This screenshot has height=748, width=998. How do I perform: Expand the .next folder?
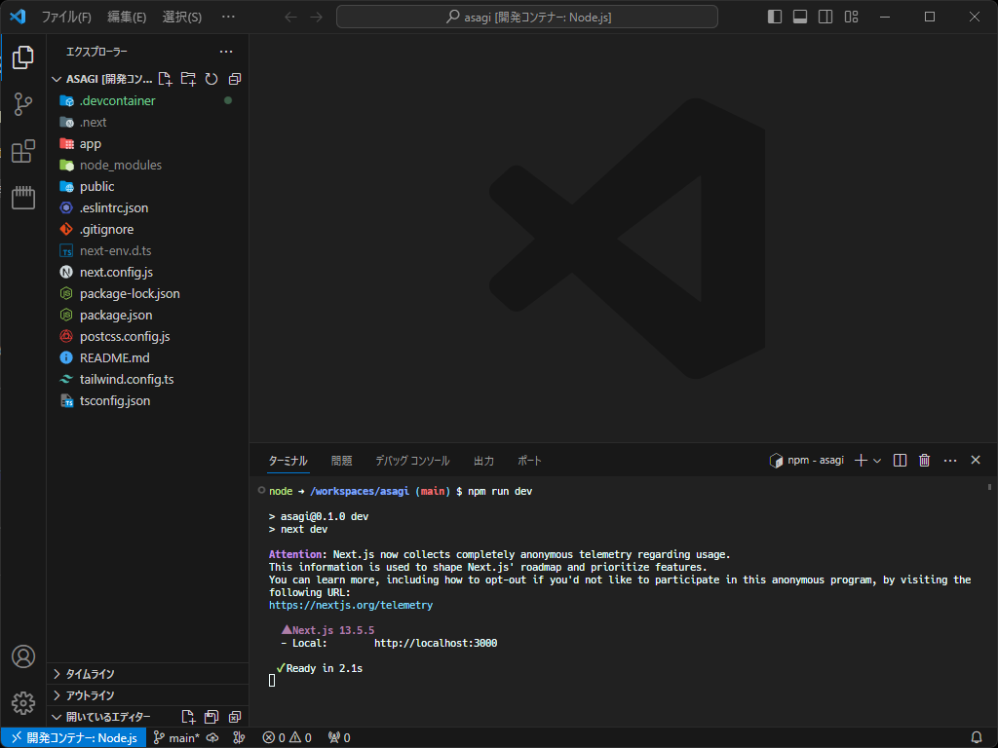click(x=148, y=122)
